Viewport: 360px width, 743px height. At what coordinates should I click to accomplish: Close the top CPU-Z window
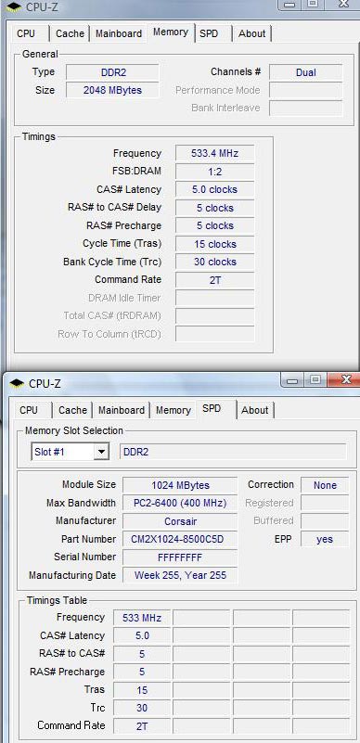pos(344,5)
